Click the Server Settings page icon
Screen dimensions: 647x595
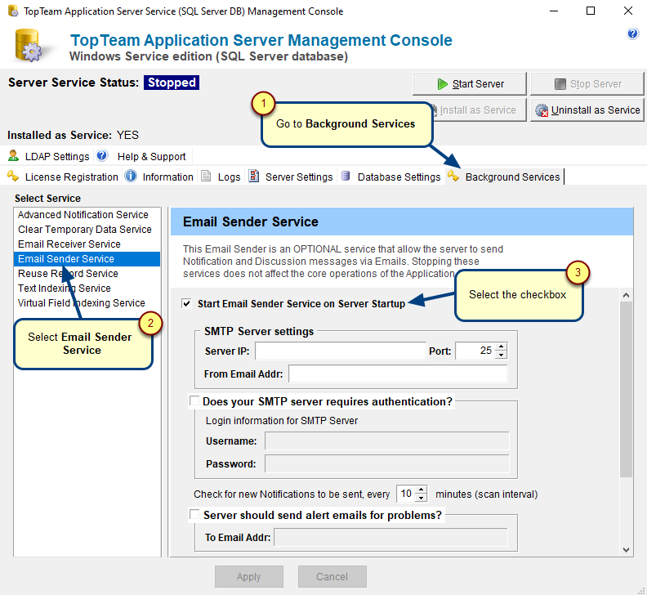[253, 177]
